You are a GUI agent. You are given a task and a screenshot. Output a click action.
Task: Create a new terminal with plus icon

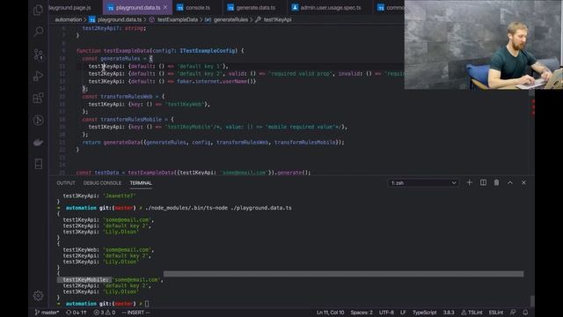point(469,183)
